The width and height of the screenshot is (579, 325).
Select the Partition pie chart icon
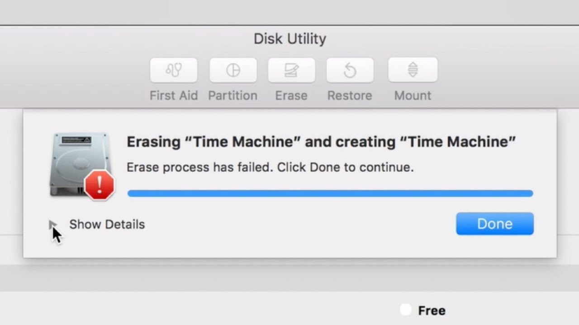[233, 70]
